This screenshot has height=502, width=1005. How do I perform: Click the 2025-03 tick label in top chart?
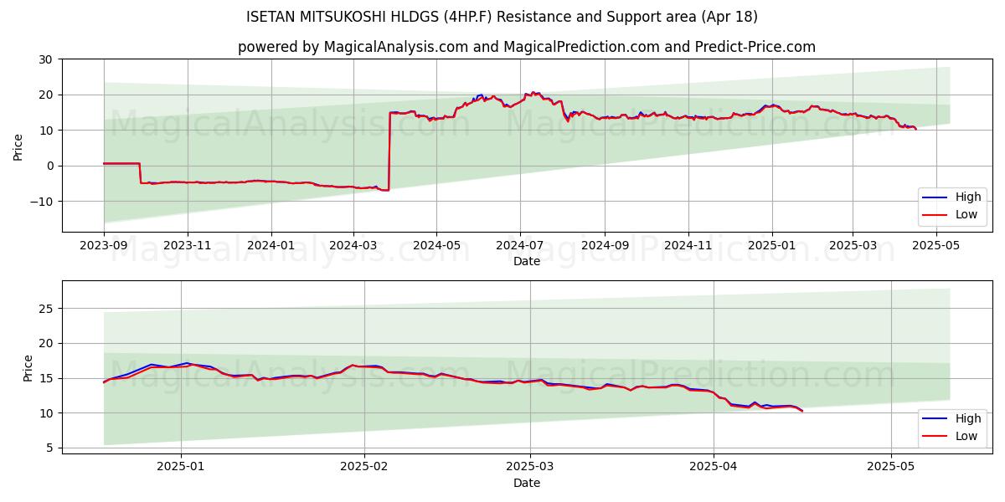pos(853,246)
